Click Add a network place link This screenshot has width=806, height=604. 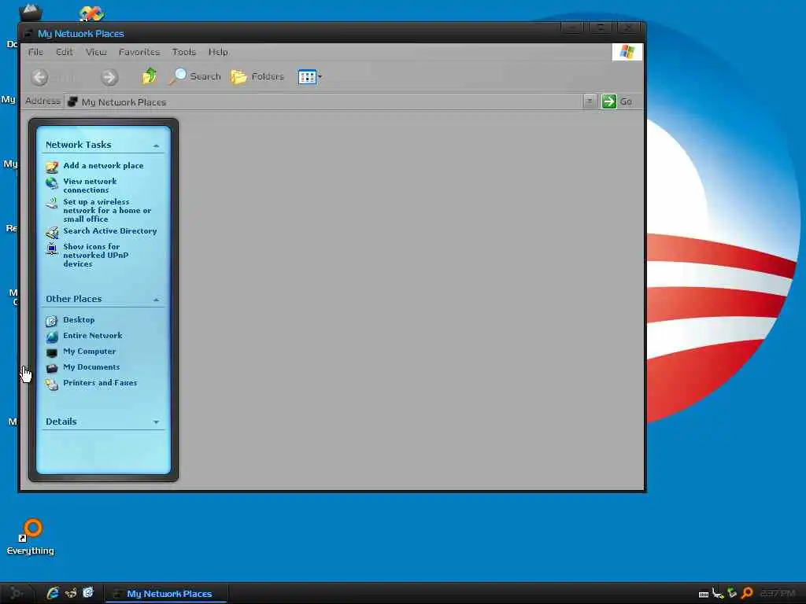[103, 165]
